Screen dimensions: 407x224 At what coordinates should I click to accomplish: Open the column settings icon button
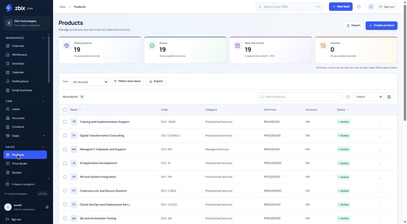coord(389,97)
